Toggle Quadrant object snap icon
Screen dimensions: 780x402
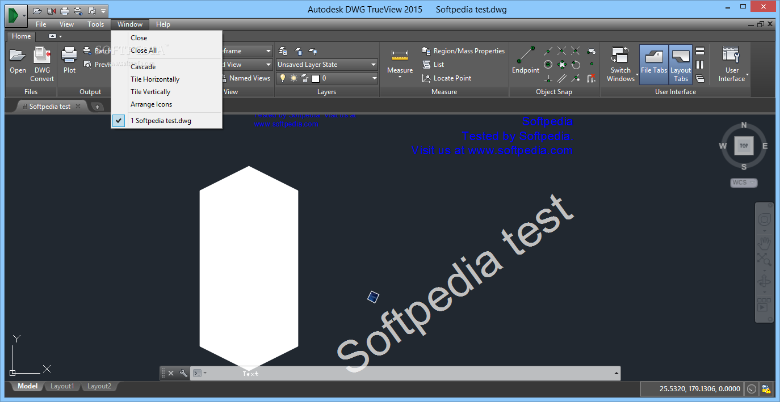pos(562,65)
